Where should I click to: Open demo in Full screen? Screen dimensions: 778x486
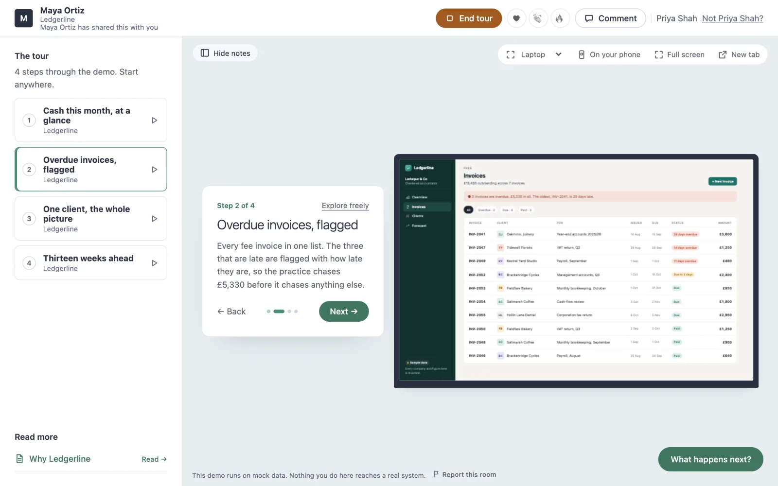coord(680,54)
